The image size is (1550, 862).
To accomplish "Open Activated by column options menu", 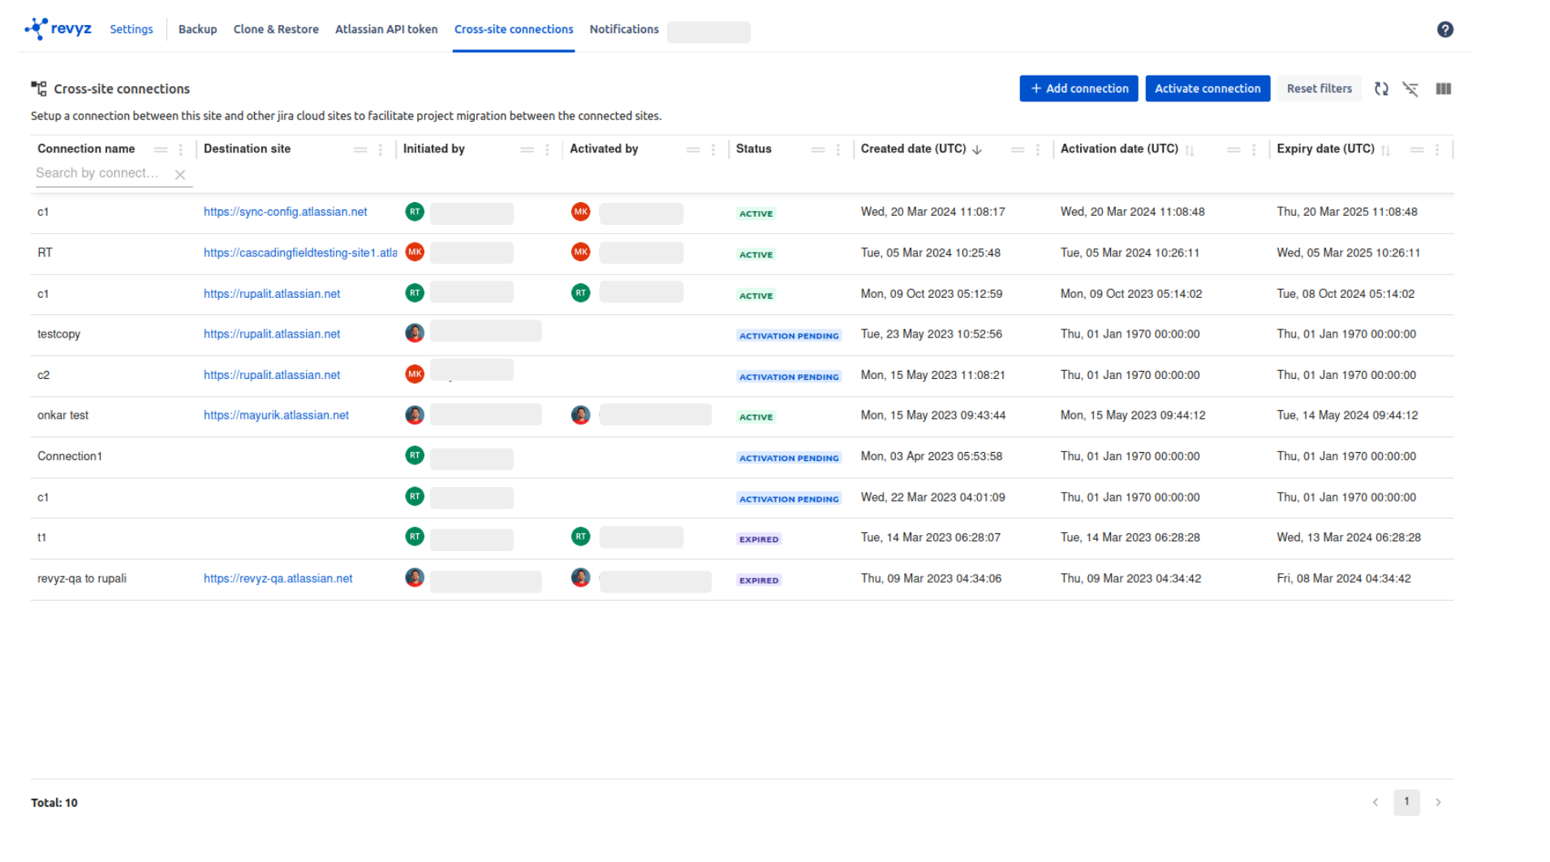I will [713, 149].
